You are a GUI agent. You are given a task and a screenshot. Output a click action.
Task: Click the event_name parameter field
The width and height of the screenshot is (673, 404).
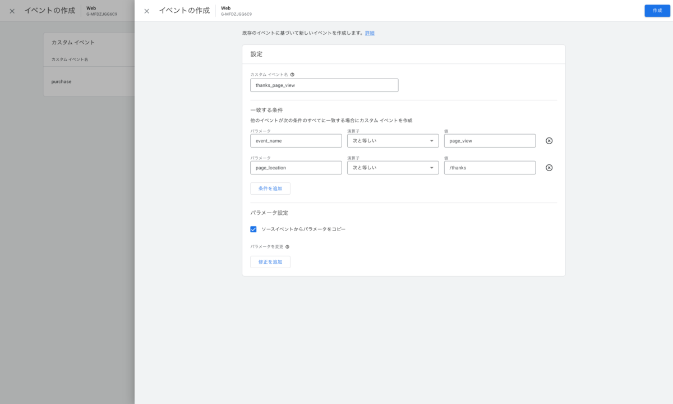pos(296,140)
